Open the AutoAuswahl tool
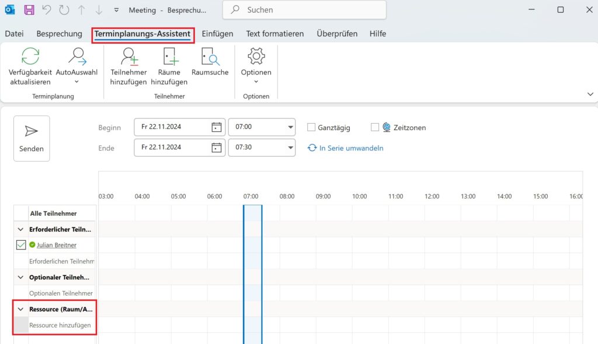This screenshot has height=344, width=598. tap(77, 65)
